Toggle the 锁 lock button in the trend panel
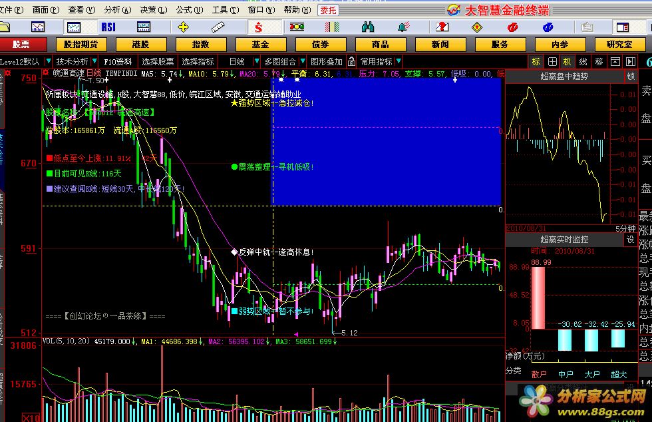Image resolution: width=652 pixels, height=422 pixels. 631,76
